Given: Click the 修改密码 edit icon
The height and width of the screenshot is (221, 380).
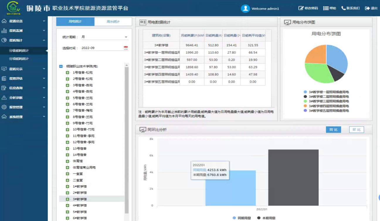Looking at the screenshot, I should click(301, 8).
